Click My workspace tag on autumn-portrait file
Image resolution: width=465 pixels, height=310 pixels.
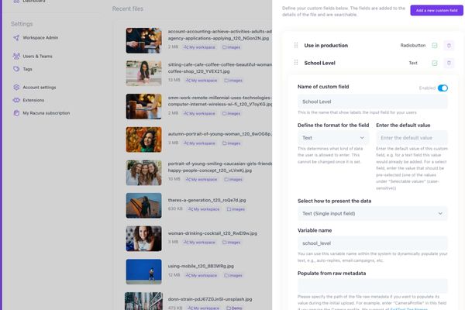click(x=199, y=143)
